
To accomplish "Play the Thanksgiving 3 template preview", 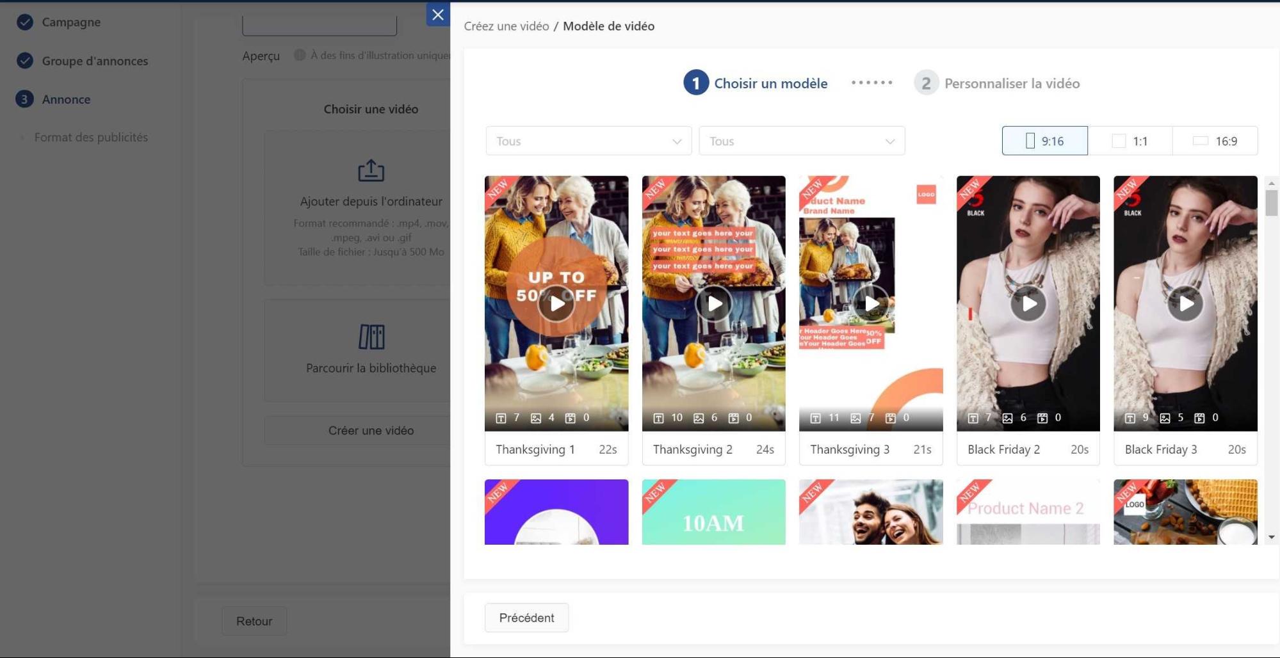I will pyautogui.click(x=871, y=303).
